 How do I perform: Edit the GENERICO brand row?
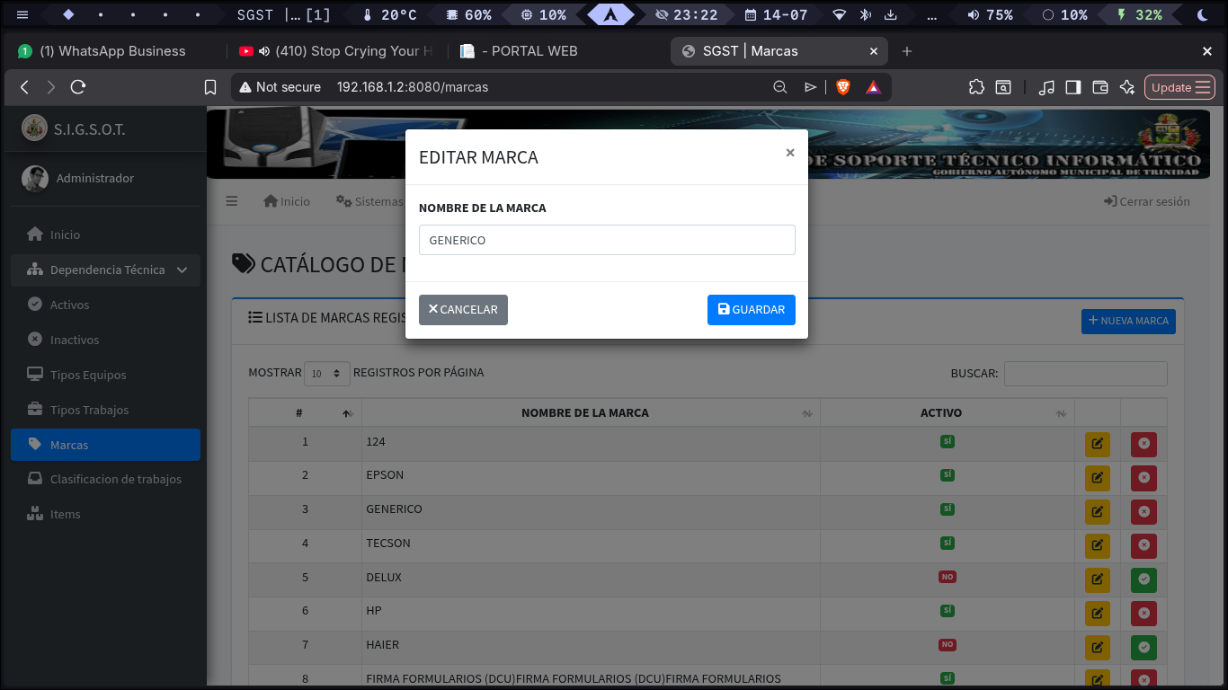(1098, 512)
